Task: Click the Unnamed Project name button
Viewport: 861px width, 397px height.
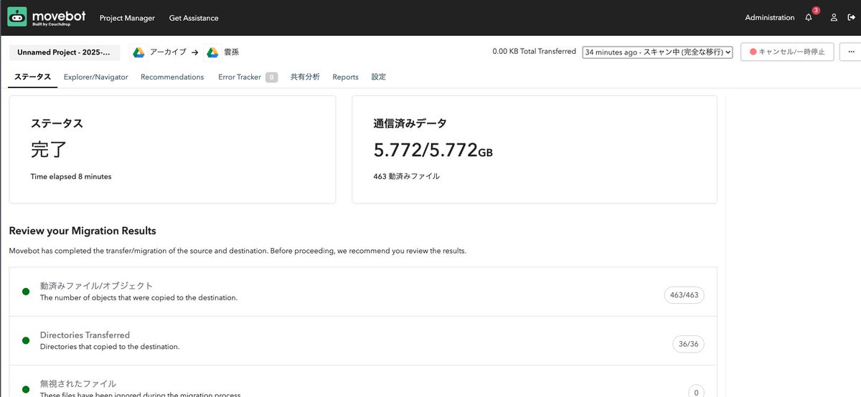Action: click(x=65, y=52)
